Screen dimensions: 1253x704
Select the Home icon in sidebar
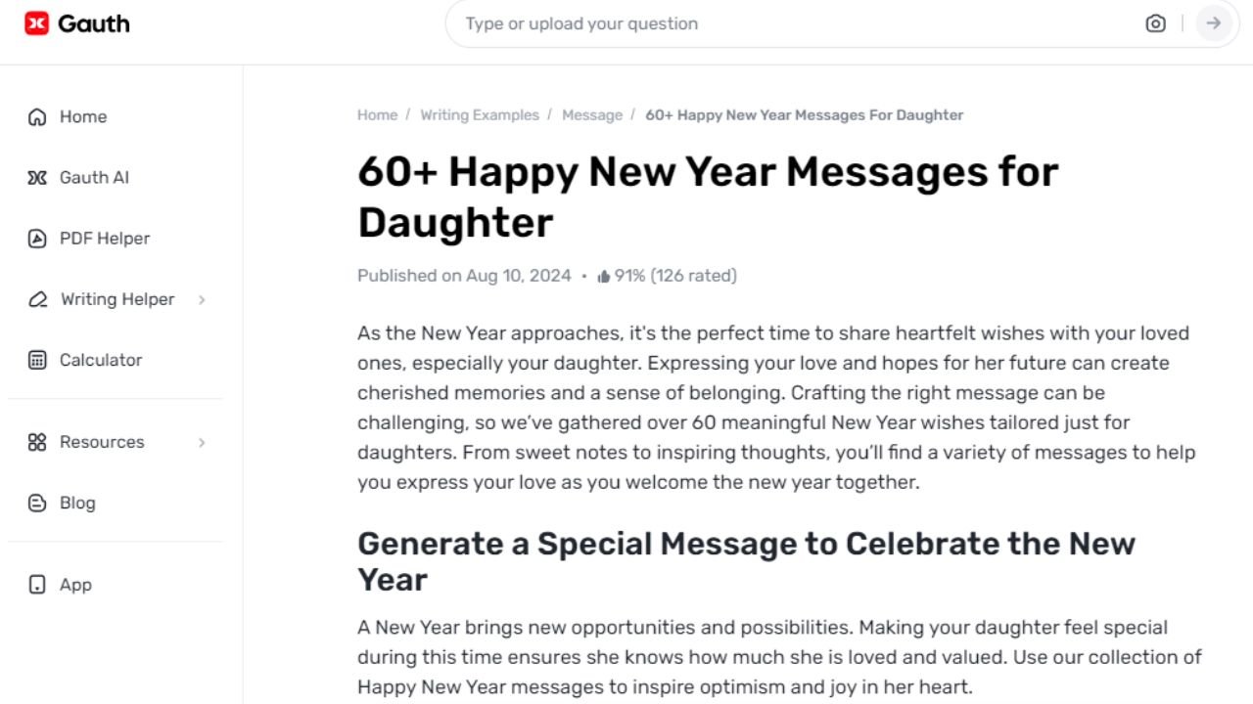point(36,116)
